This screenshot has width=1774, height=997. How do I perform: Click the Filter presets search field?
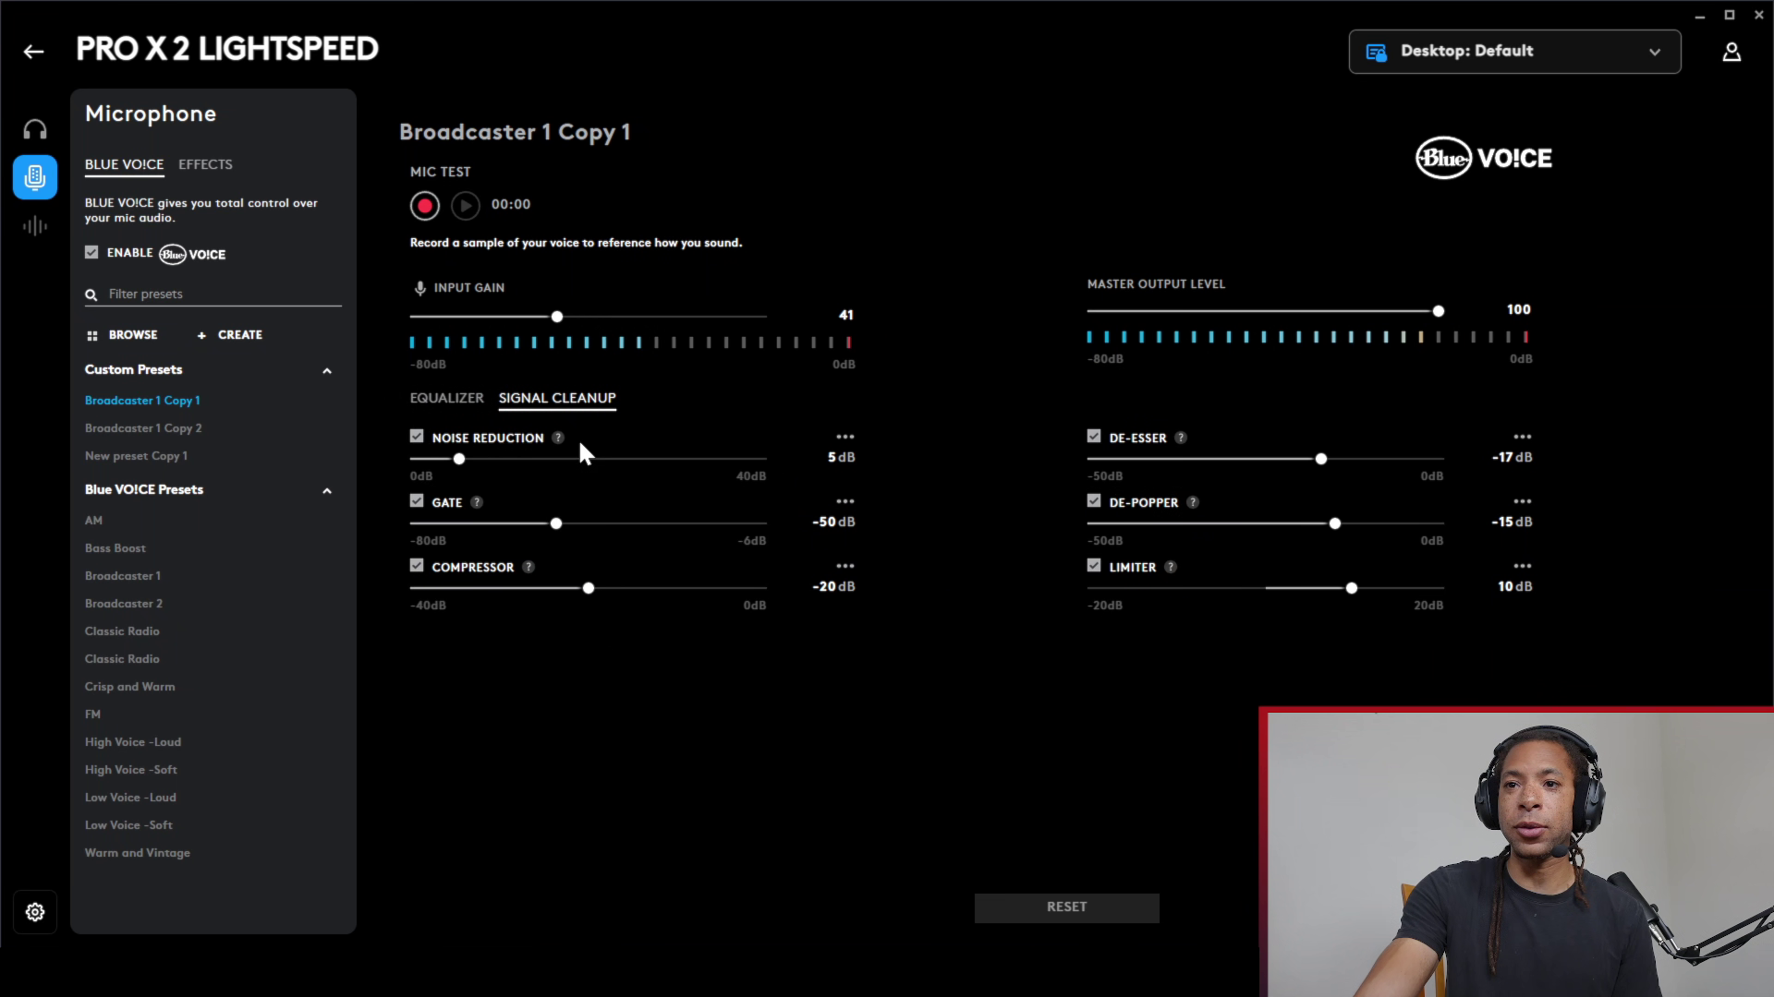pyautogui.click(x=222, y=294)
